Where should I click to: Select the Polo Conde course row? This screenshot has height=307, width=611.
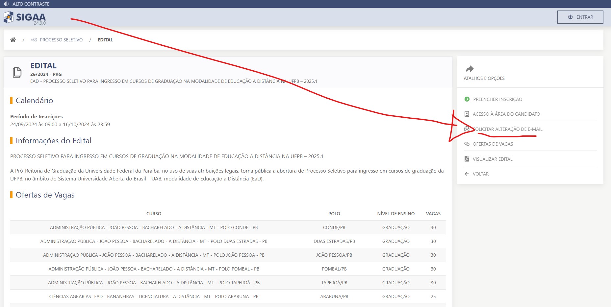[154, 227]
